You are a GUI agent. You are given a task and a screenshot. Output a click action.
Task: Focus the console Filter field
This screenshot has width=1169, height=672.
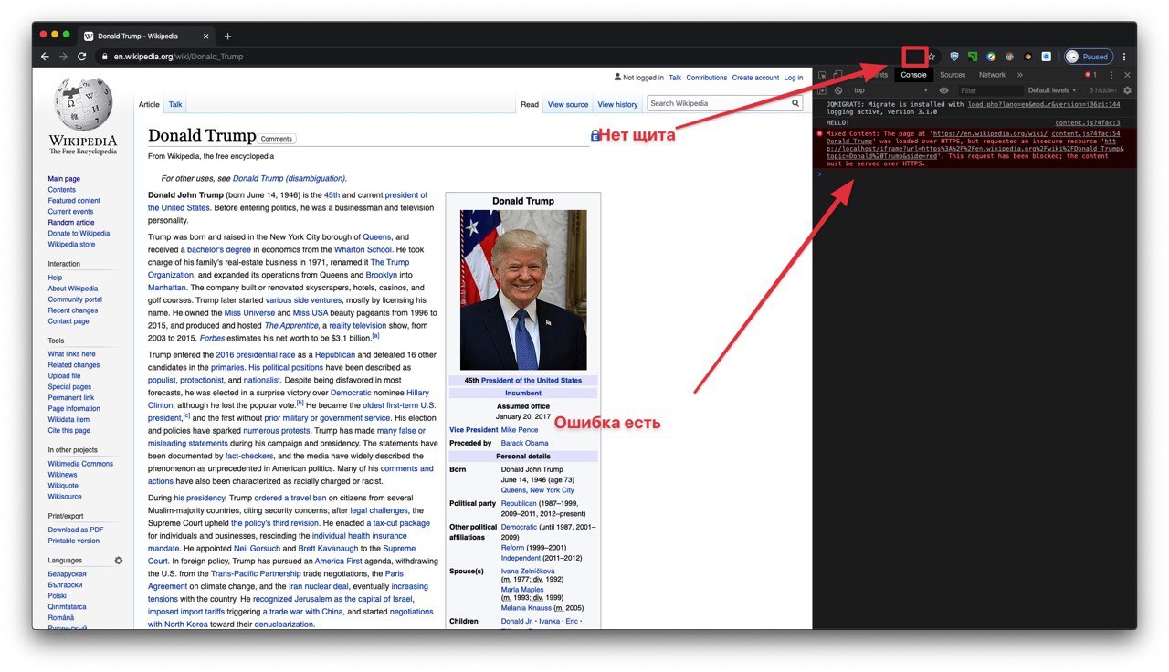989,90
